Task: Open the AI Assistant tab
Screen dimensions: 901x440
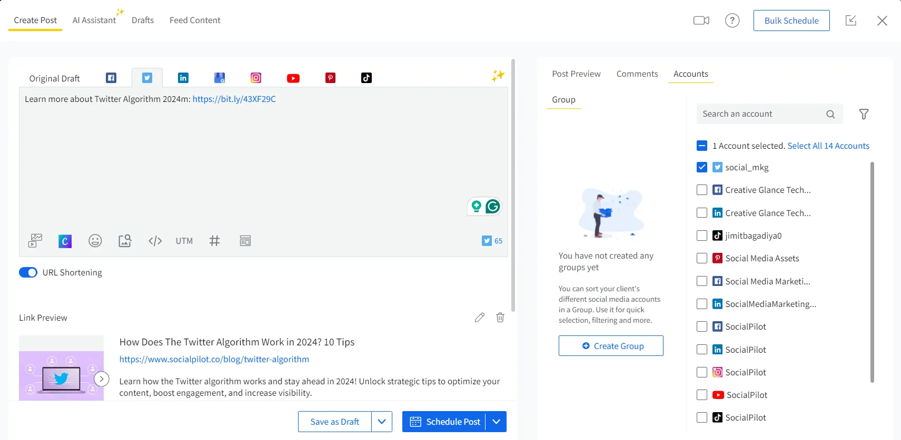Action: tap(94, 20)
